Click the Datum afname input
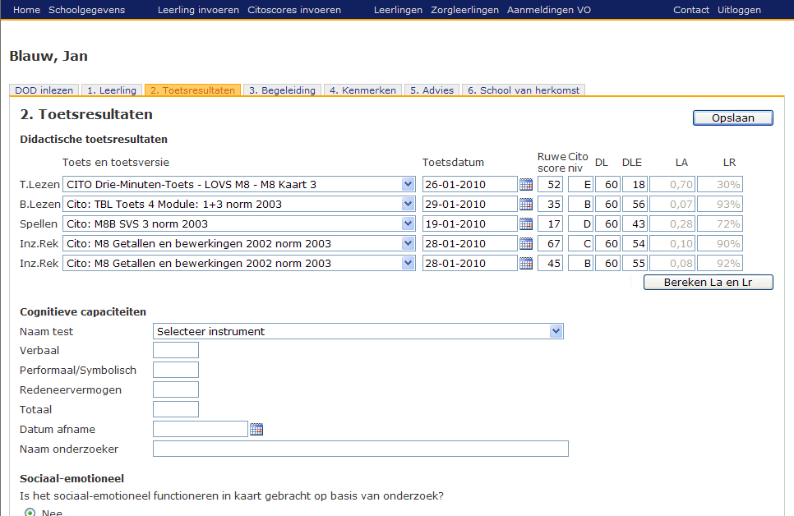The width and height of the screenshot is (794, 516). (x=201, y=429)
